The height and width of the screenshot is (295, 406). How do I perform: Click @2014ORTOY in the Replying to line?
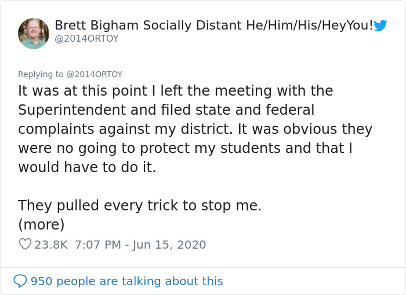[x=93, y=74]
